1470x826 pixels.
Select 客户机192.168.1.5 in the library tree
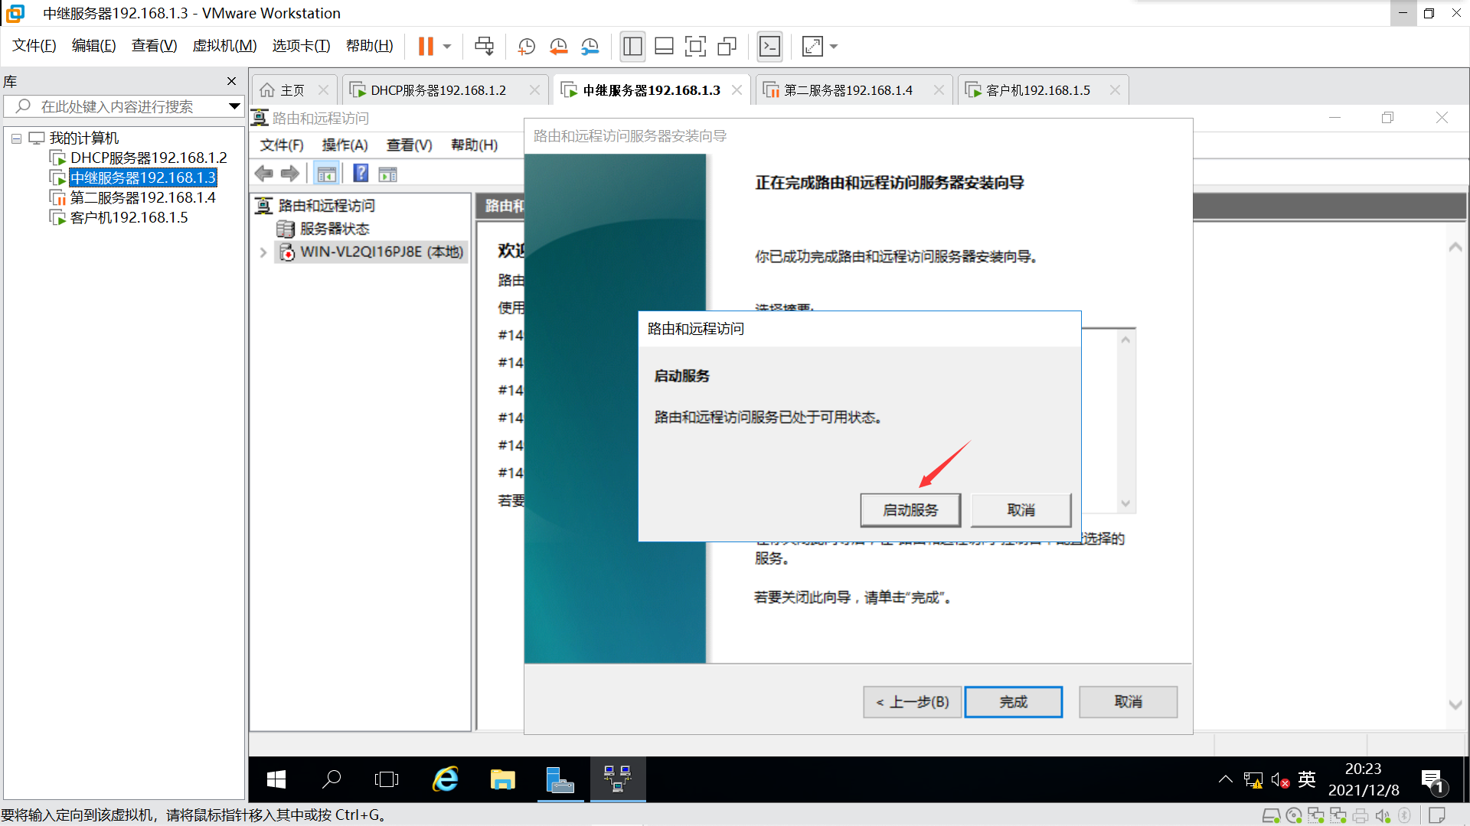(129, 218)
